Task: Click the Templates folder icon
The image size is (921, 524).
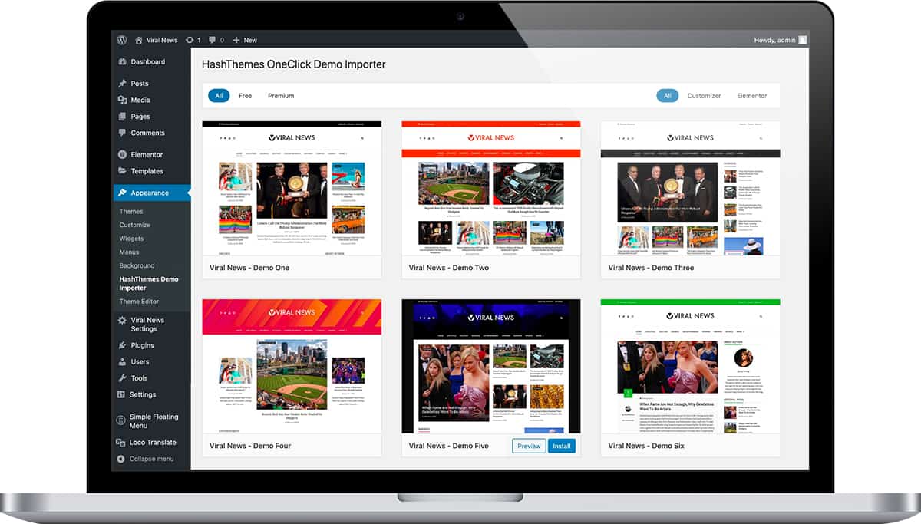Action: click(122, 171)
